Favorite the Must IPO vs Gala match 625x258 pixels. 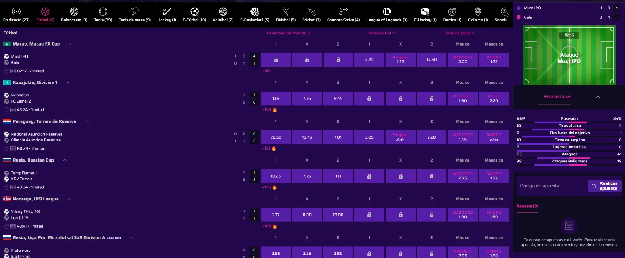click(x=6, y=71)
